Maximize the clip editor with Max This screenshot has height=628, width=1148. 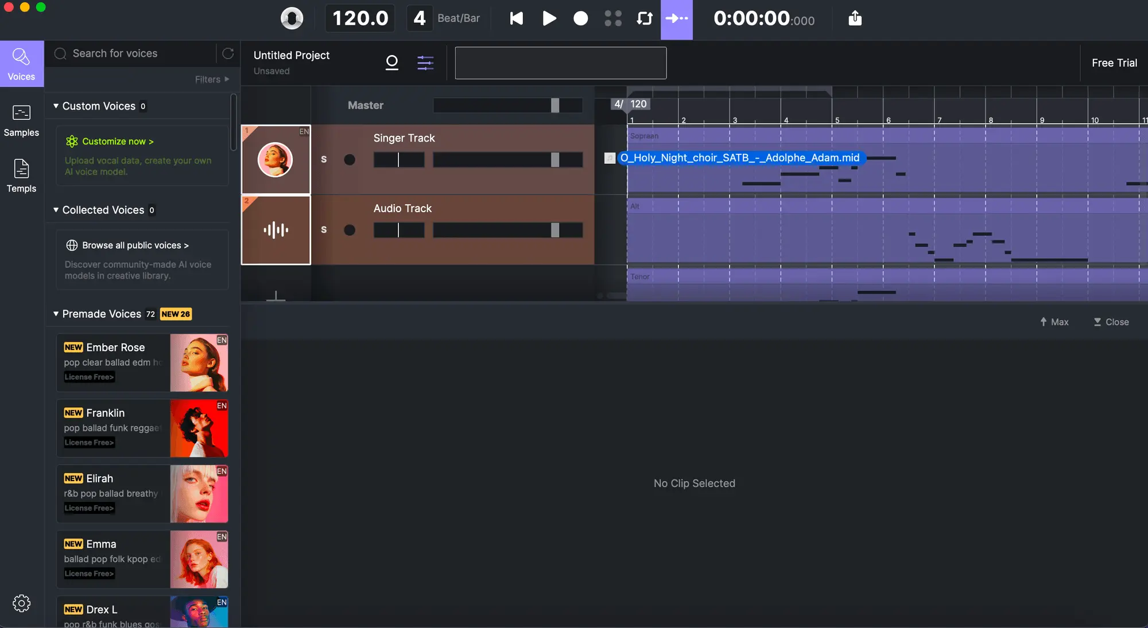tap(1054, 322)
